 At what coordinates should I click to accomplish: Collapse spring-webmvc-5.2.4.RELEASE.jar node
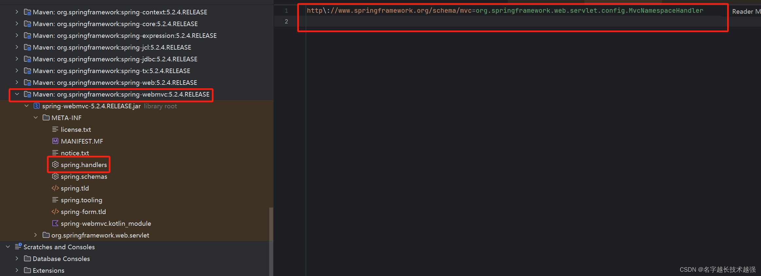coord(27,106)
